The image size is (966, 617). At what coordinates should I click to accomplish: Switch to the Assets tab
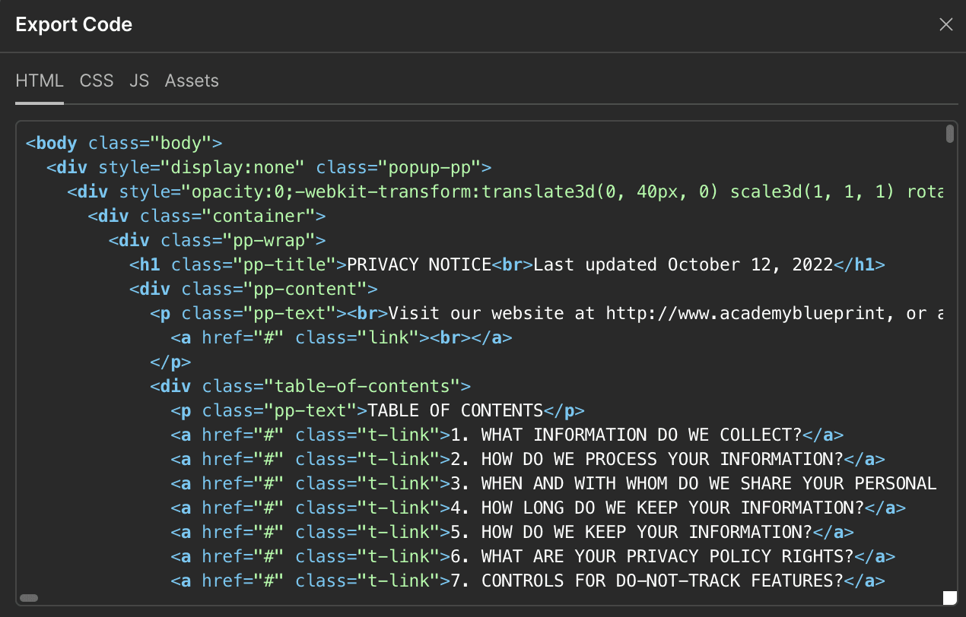tap(192, 81)
